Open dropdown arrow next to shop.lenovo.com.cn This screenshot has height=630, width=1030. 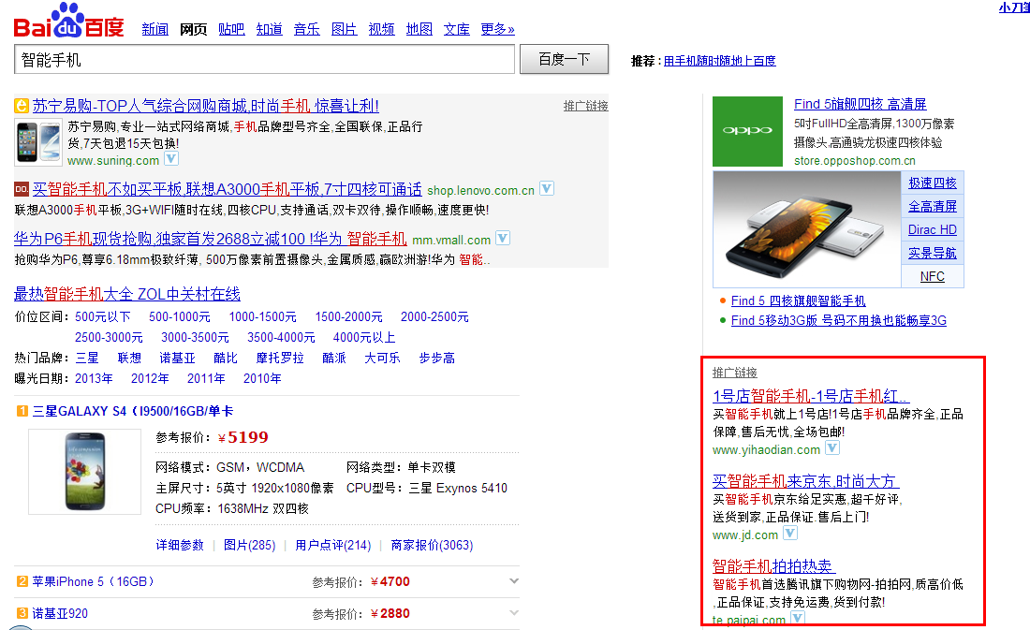(547, 188)
